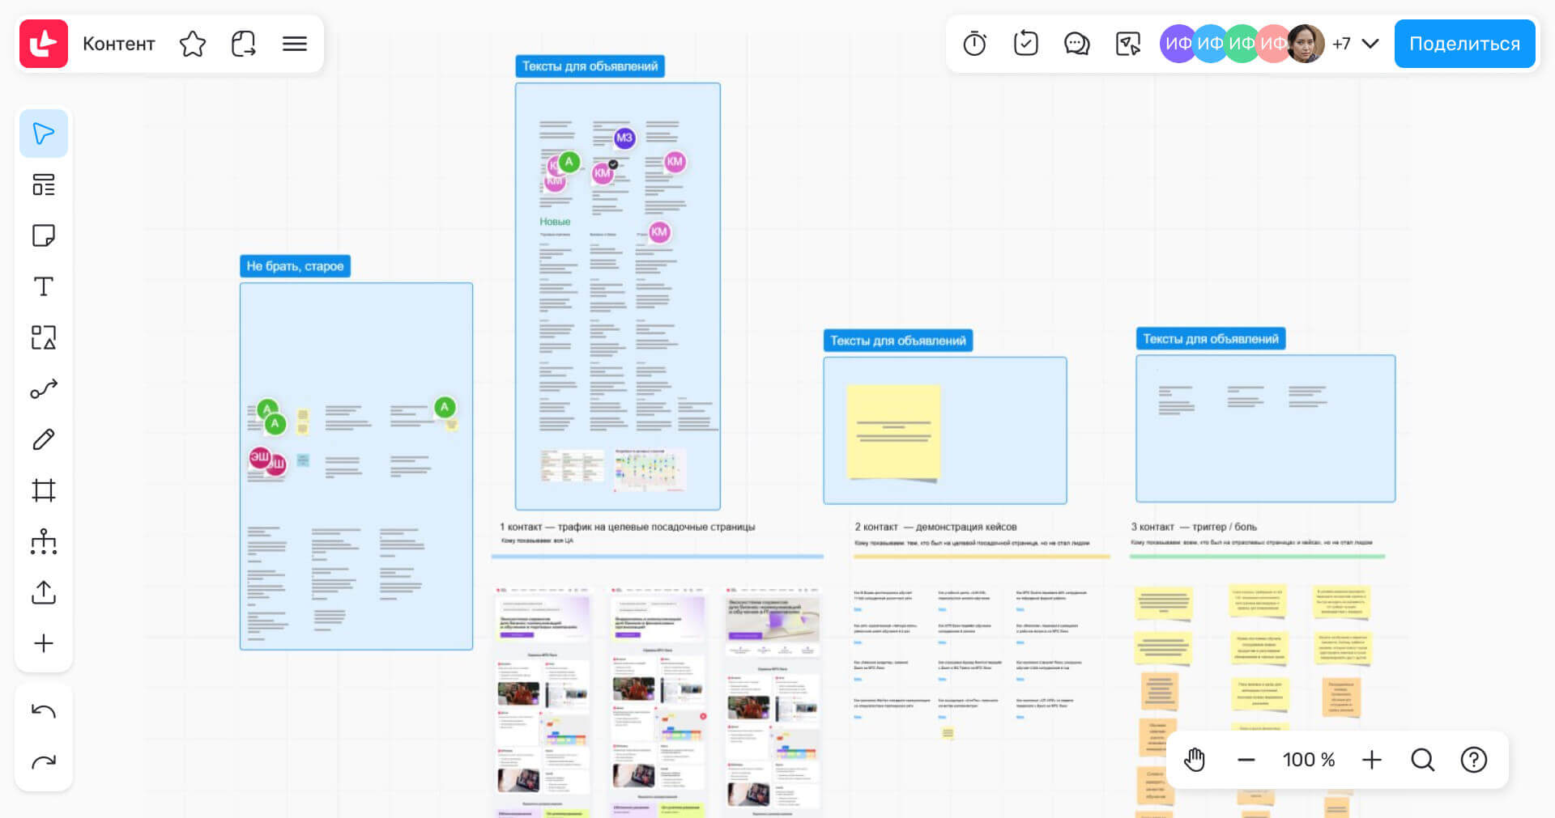Open the zoom level 100 % menu
Screen dimensions: 1555x818
point(1308,760)
